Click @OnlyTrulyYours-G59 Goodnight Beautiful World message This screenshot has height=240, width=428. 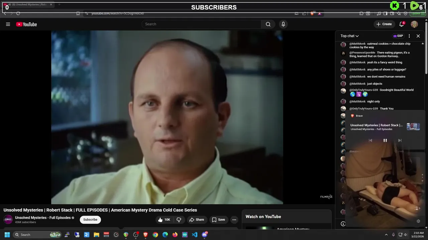pos(381,92)
